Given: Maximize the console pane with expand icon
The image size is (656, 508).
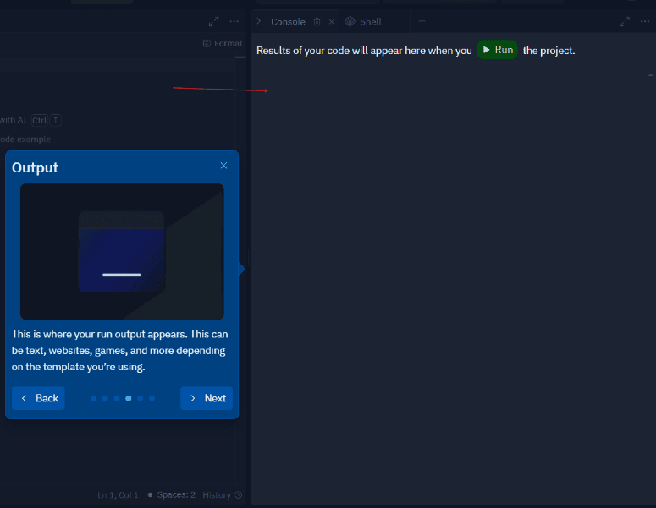Looking at the screenshot, I should point(625,22).
